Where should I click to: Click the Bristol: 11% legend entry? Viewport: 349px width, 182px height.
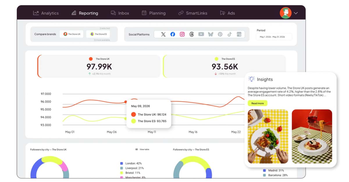[x=130, y=173]
